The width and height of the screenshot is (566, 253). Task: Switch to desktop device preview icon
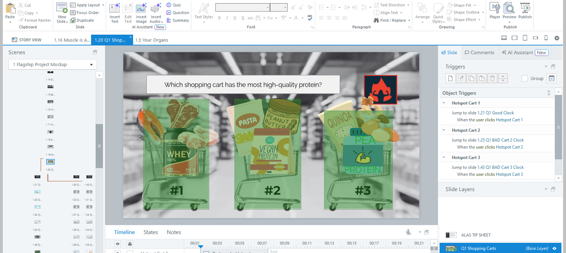(x=504, y=38)
